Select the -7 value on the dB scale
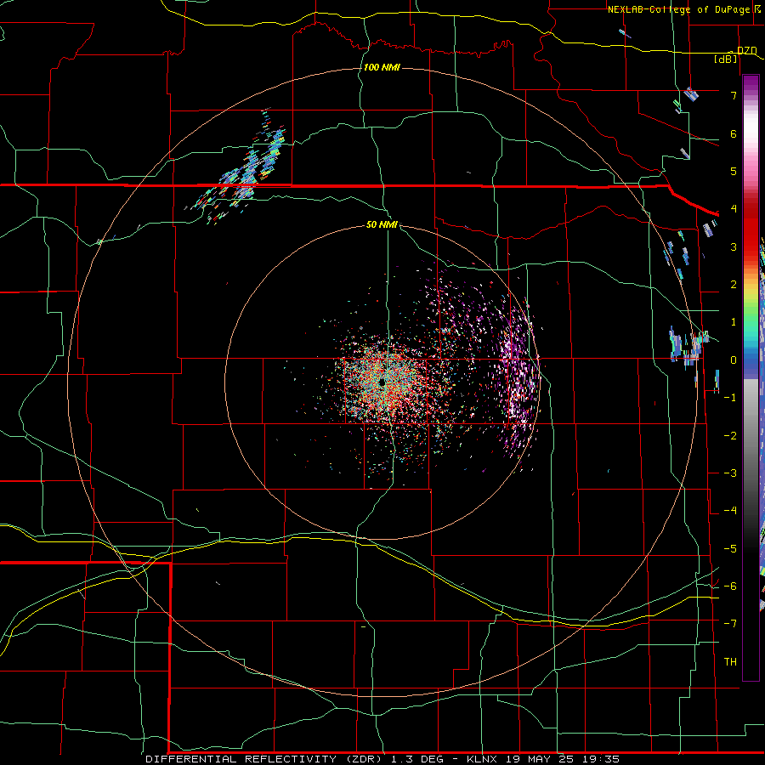Viewport: 765px width, 765px height. click(x=730, y=624)
